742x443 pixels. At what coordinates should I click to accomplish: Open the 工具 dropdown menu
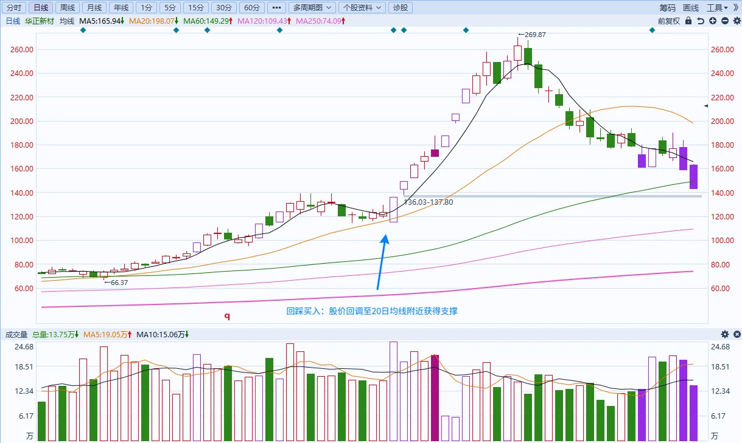coord(717,8)
